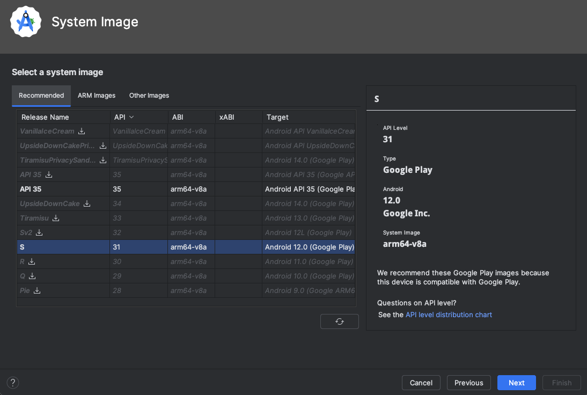Download the UpsideDownCakePri... system image

[103, 145]
